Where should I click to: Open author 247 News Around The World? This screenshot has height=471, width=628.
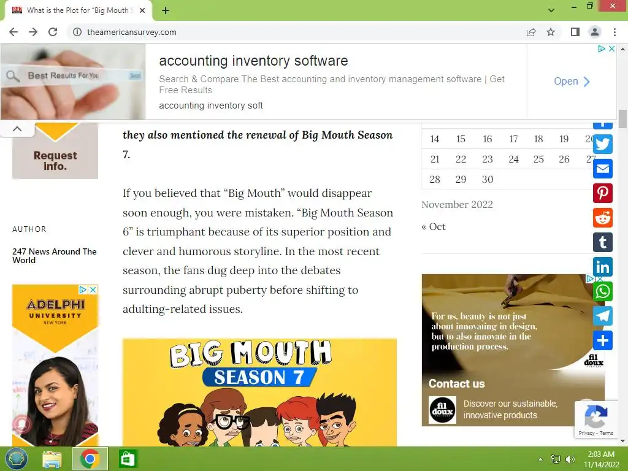click(55, 256)
